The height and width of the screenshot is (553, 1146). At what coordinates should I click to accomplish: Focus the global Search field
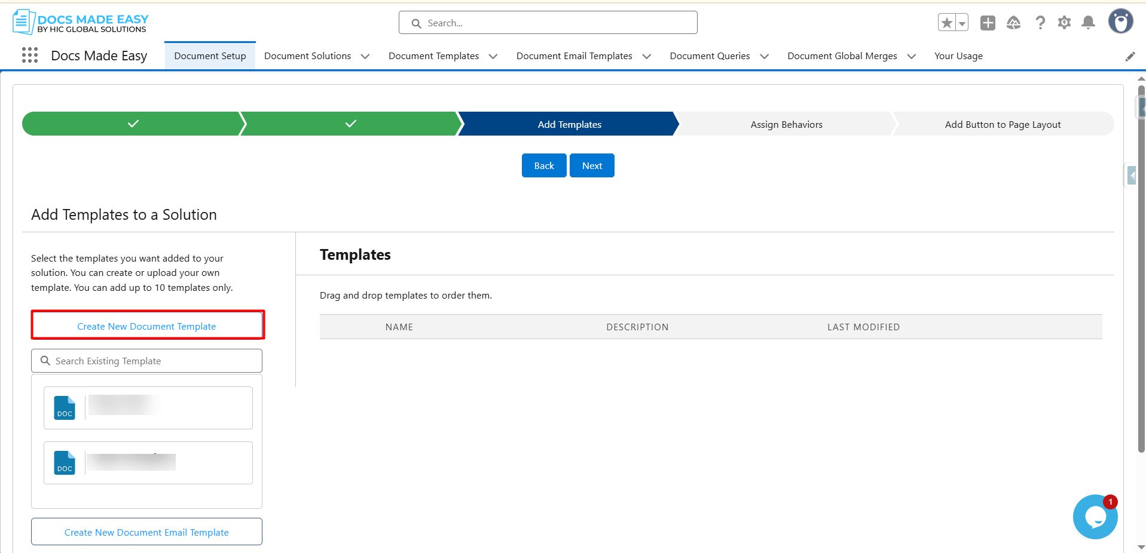548,23
